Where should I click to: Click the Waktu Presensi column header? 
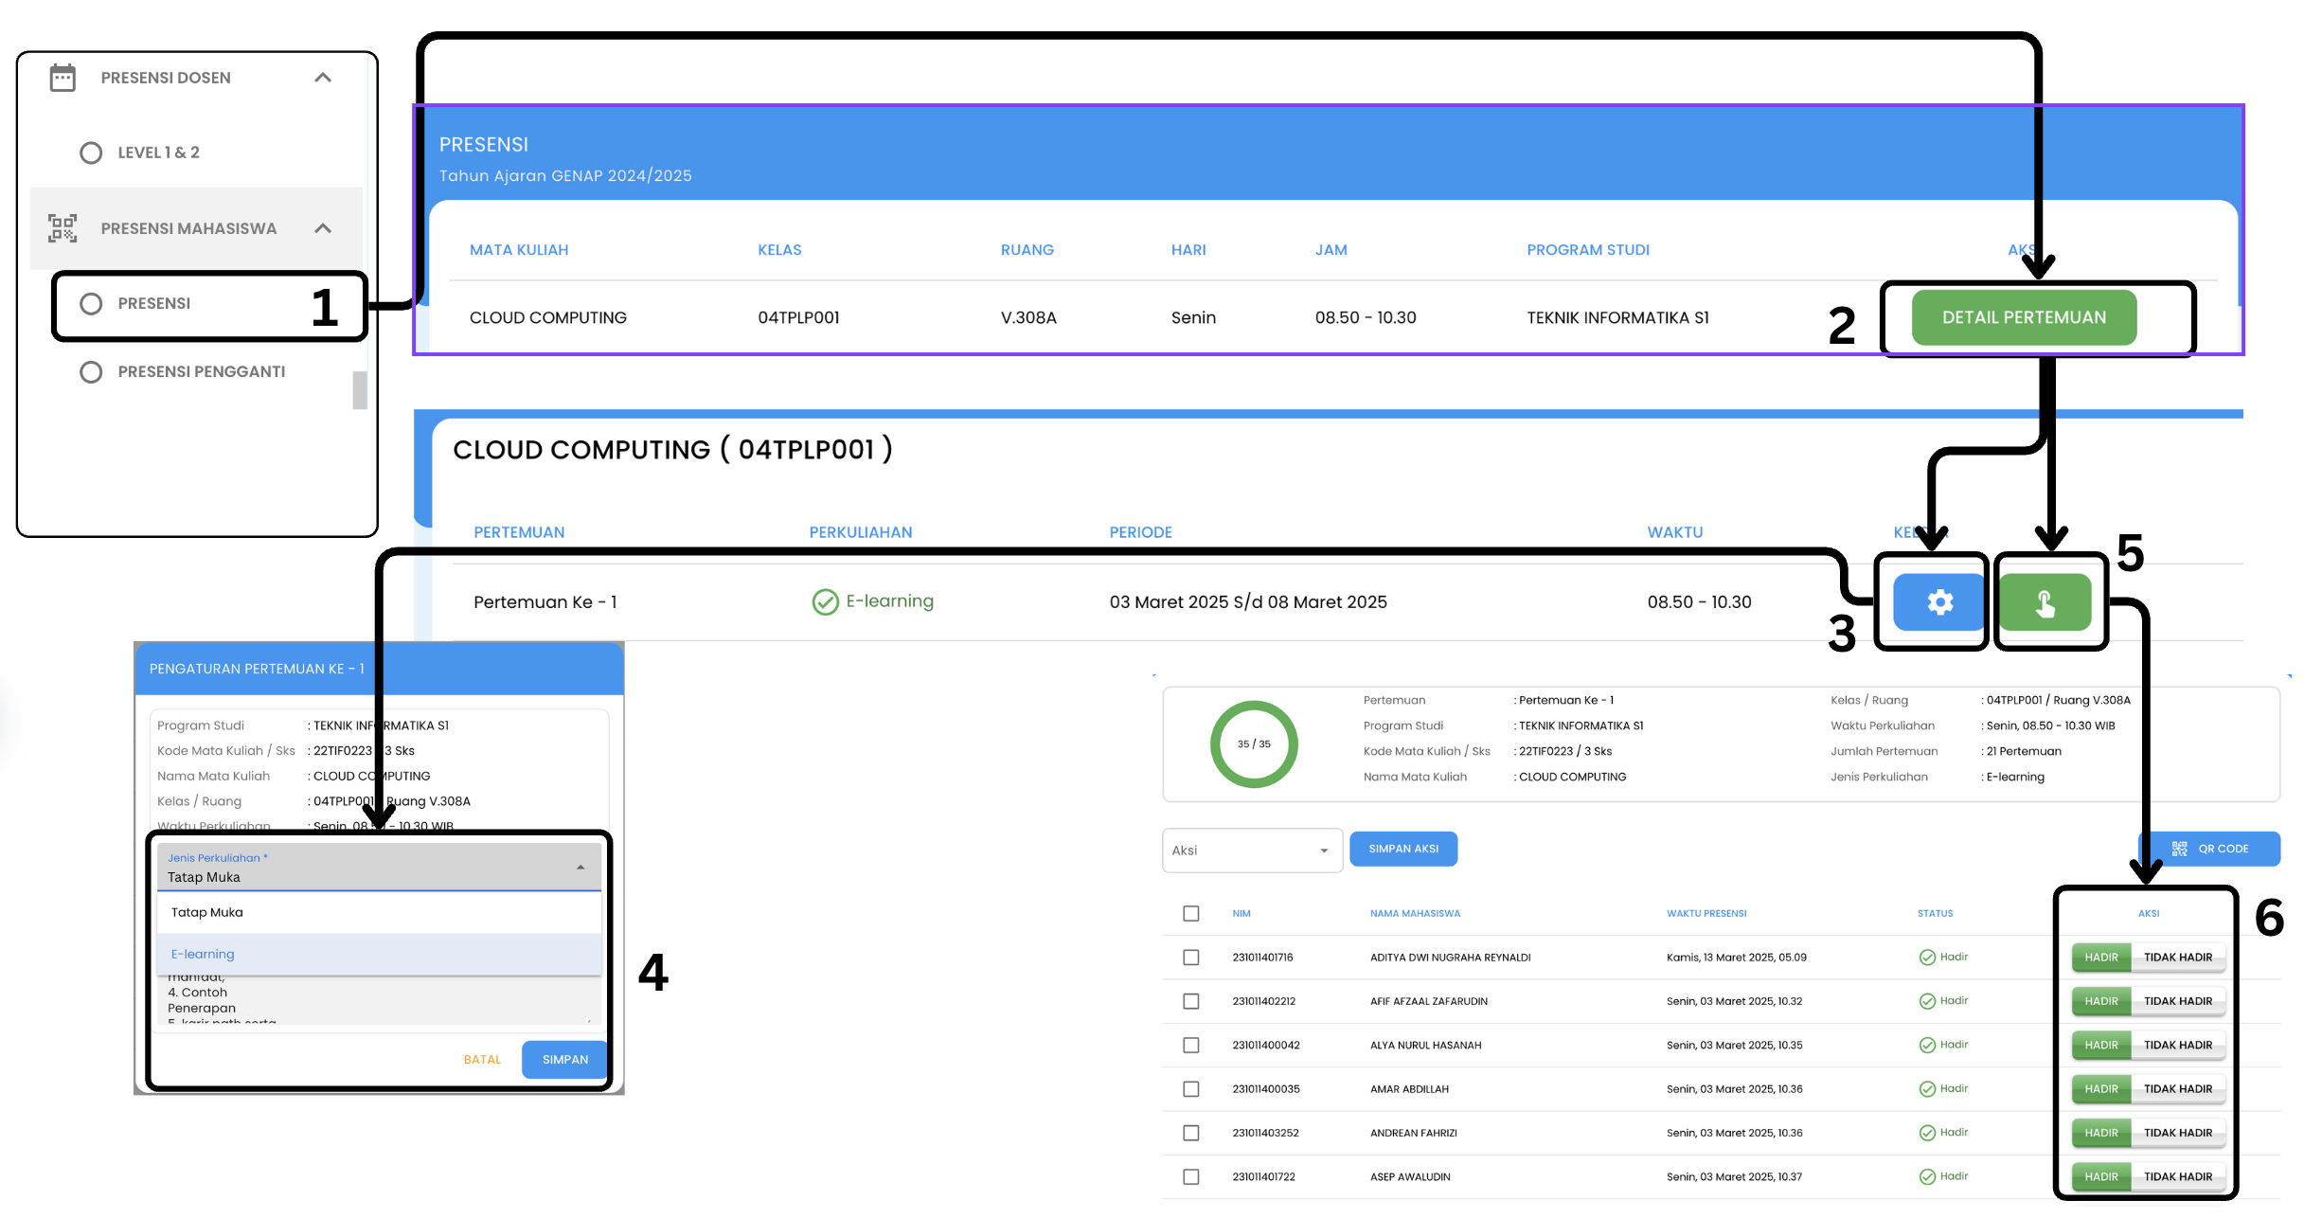pos(1706,914)
